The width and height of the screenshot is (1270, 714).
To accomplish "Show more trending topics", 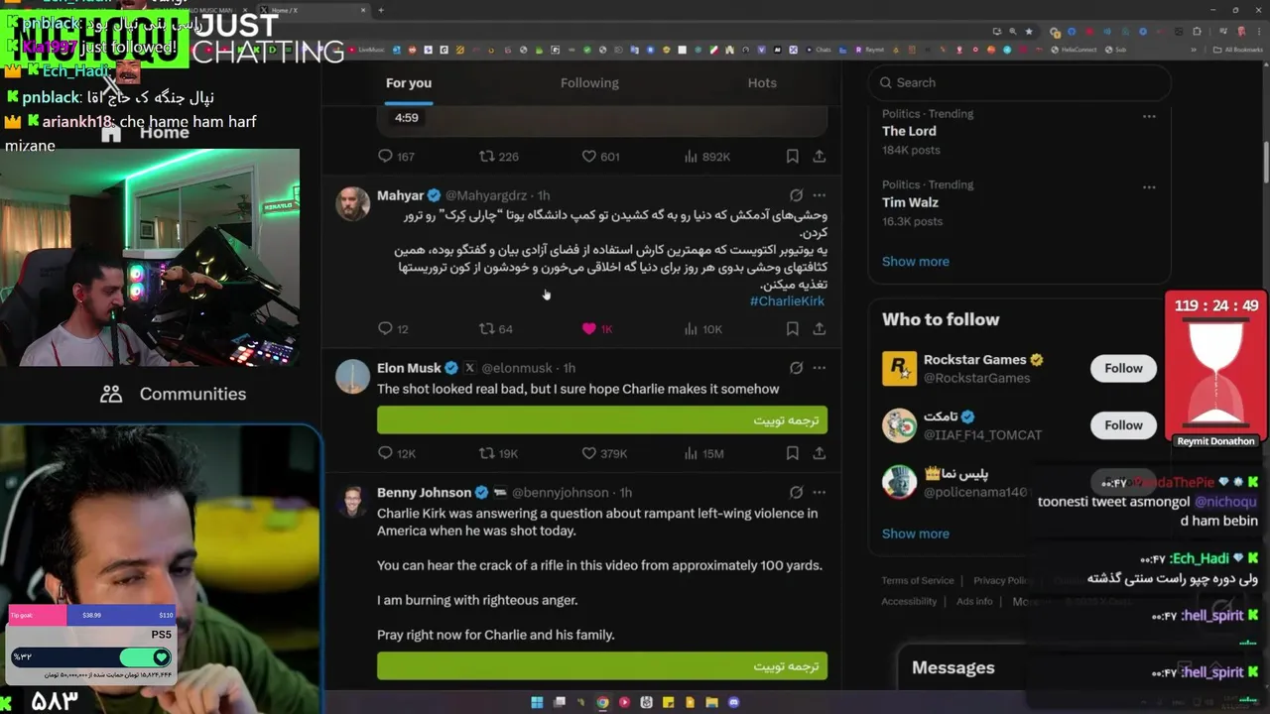I will (916, 262).
